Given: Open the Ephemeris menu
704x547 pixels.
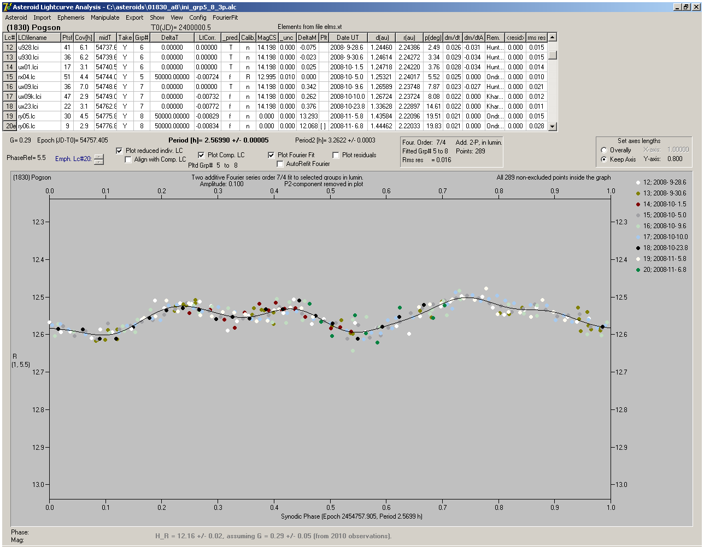Looking at the screenshot, I should coord(71,17).
